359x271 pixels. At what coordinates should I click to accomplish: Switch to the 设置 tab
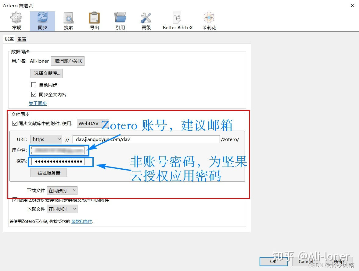(9, 39)
